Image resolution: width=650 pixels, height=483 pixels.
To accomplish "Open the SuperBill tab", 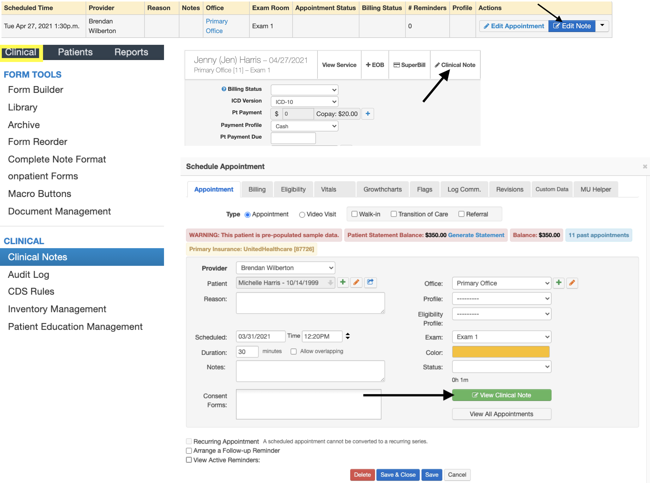I will tap(410, 65).
